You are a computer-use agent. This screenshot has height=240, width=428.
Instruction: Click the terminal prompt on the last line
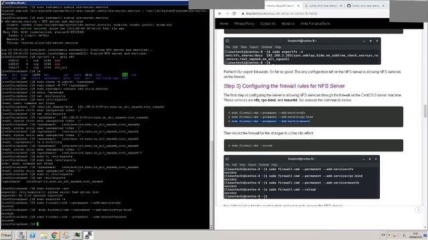click(19, 224)
